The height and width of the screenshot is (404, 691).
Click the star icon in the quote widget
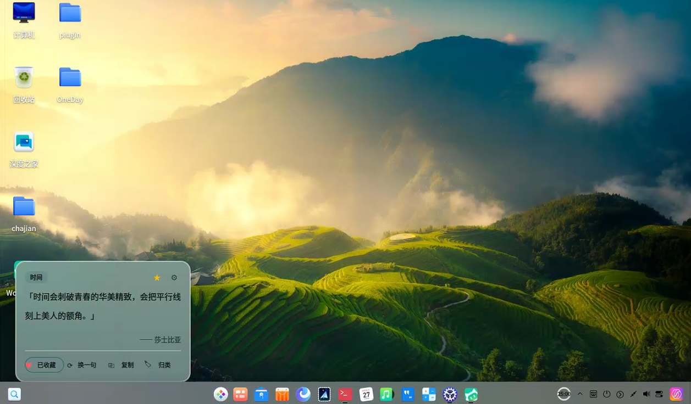pyautogui.click(x=157, y=278)
